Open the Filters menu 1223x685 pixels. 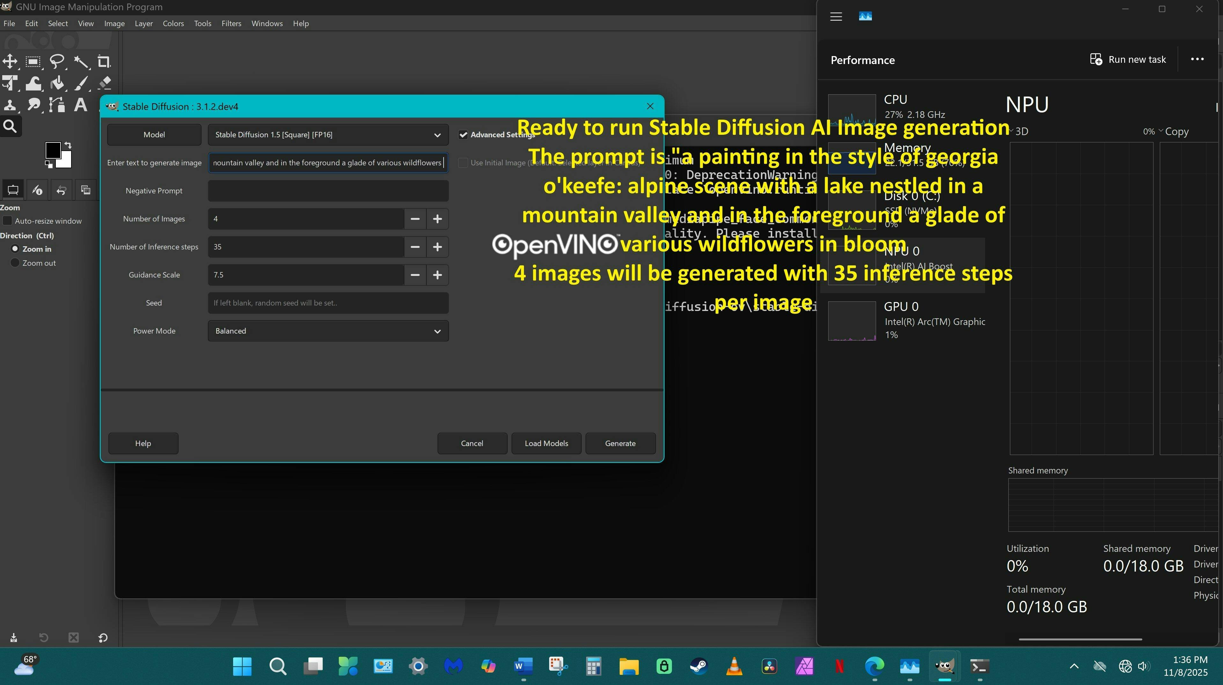(231, 23)
